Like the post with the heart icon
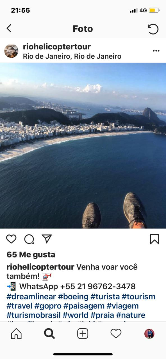The width and height of the screenshot is (166, 359). 11,239
